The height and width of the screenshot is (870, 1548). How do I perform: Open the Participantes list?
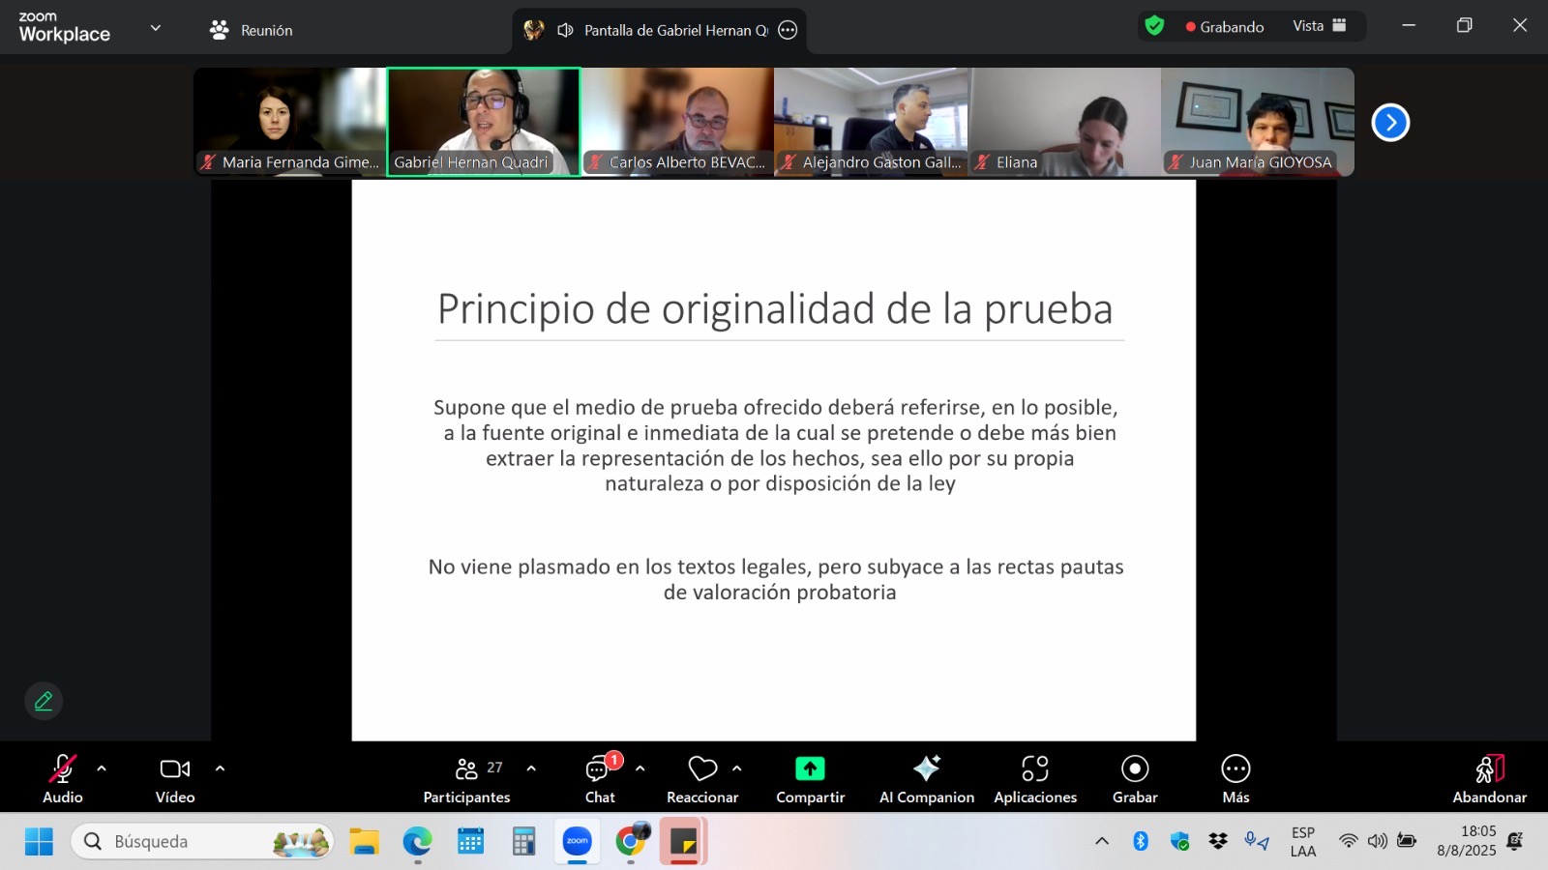467,778
